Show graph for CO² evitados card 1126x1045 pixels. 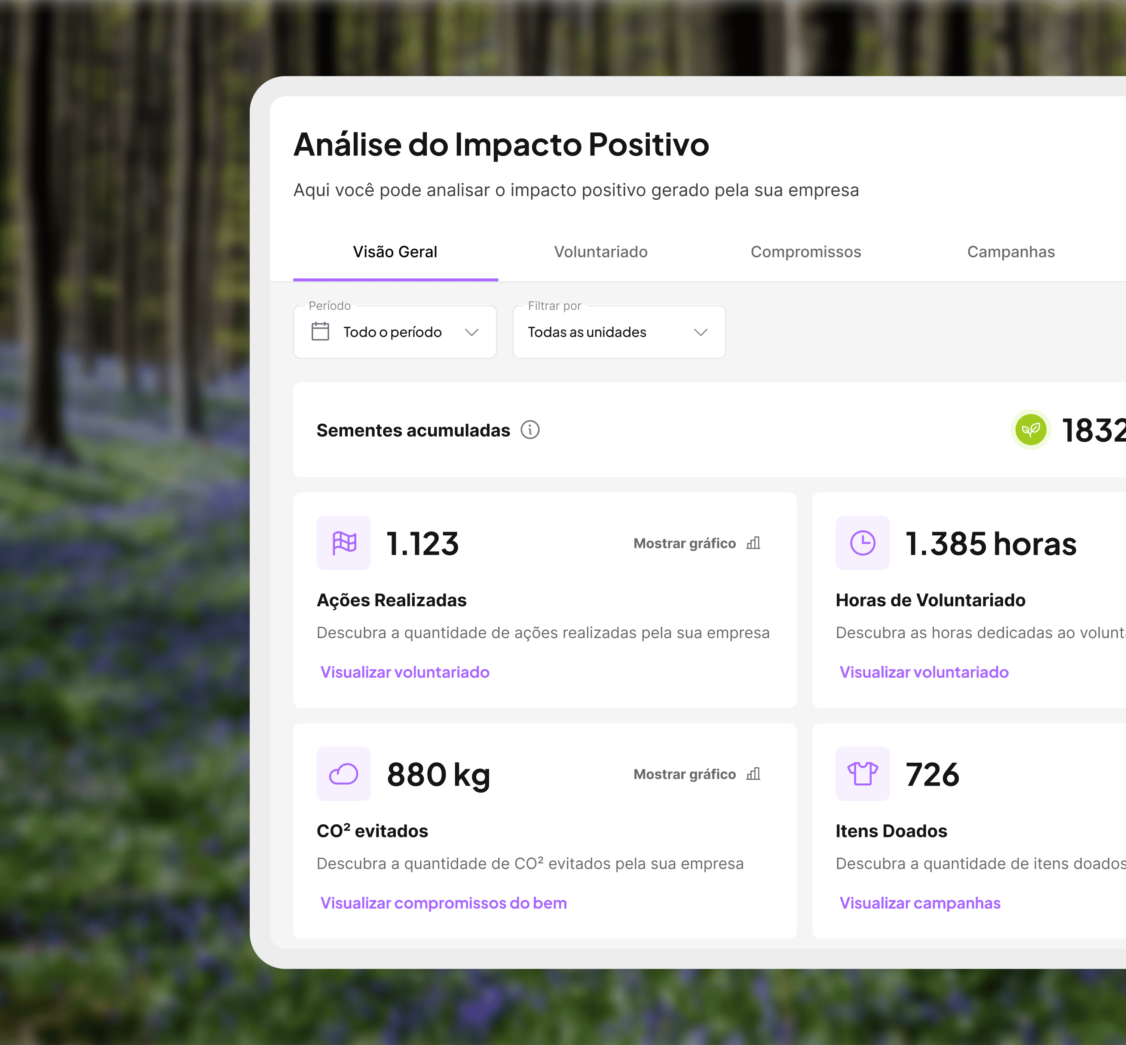[697, 774]
